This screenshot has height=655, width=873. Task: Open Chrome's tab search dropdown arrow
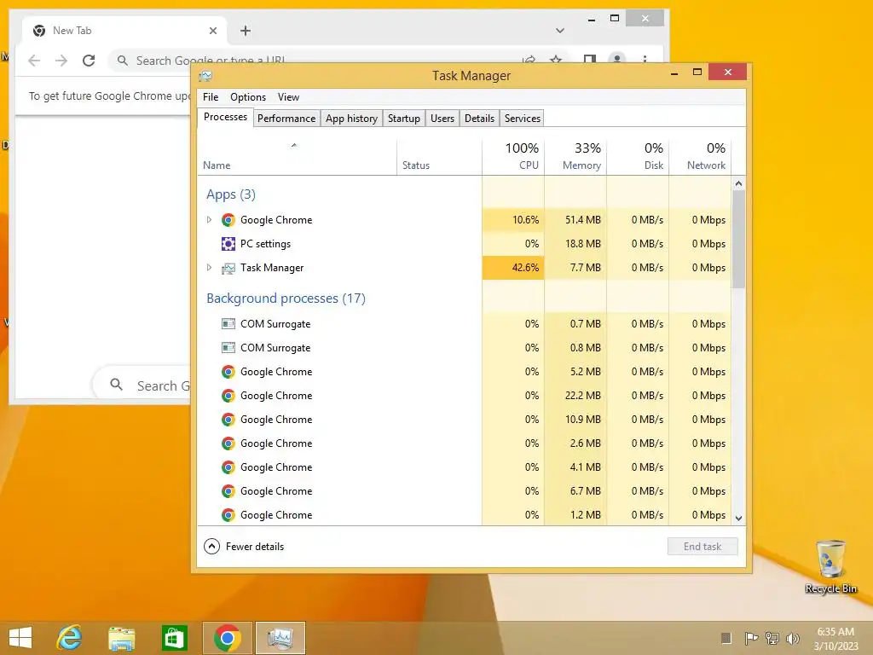(x=560, y=31)
